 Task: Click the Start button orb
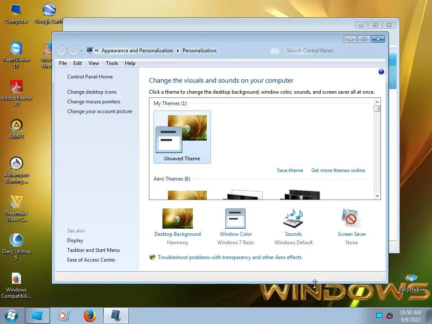tap(11, 316)
